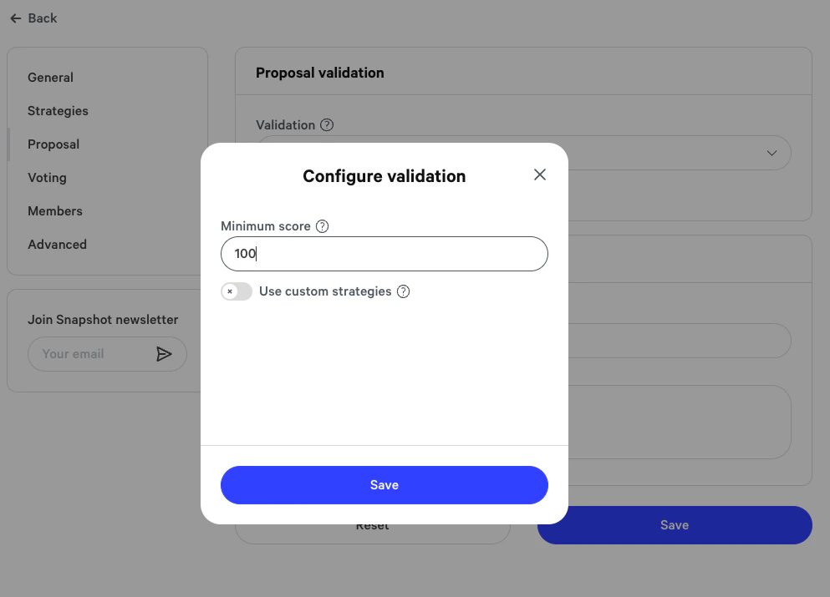Open the Members section
Viewport: 830px width, 597px height.
(x=55, y=210)
